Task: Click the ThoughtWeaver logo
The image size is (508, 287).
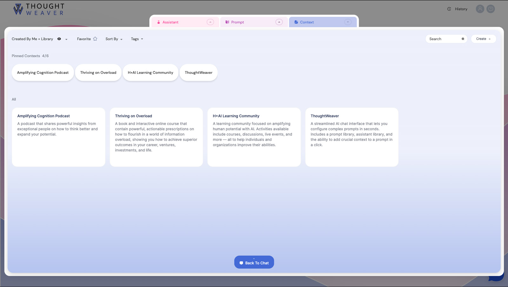Action: pos(39,9)
